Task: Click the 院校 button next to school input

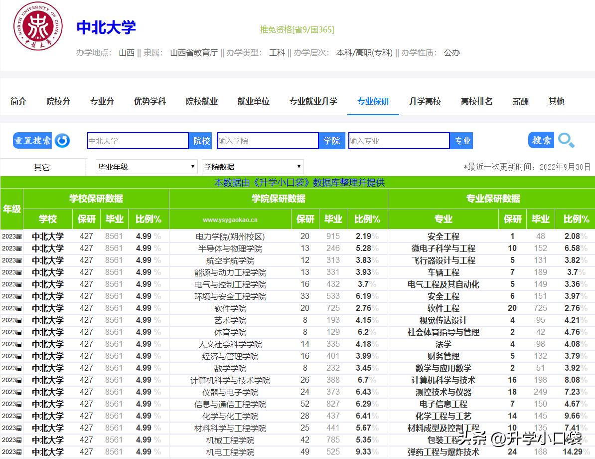Action: 201,141
